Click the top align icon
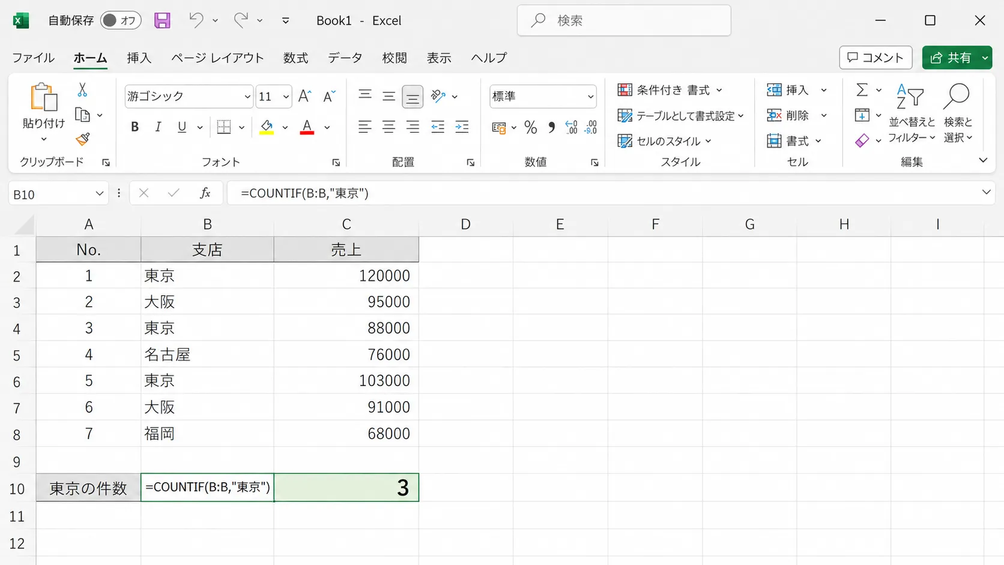1004x565 pixels. point(364,95)
